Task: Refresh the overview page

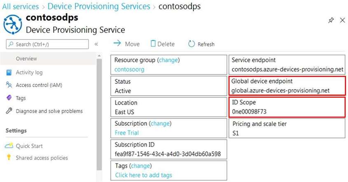Action: pos(201,44)
